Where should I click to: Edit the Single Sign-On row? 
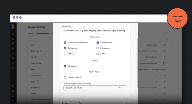[x=164, y=51]
